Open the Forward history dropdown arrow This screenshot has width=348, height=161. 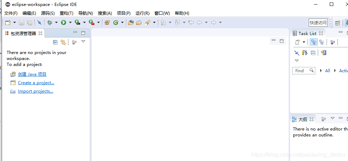[x=221, y=22]
